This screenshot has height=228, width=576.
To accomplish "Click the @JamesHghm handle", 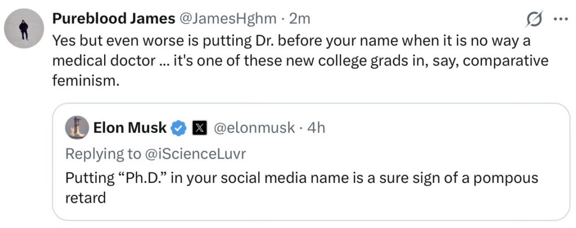I will [227, 19].
